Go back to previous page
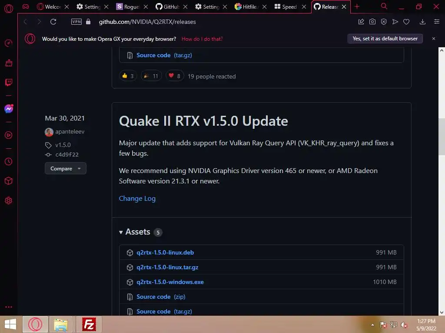 pos(26,22)
